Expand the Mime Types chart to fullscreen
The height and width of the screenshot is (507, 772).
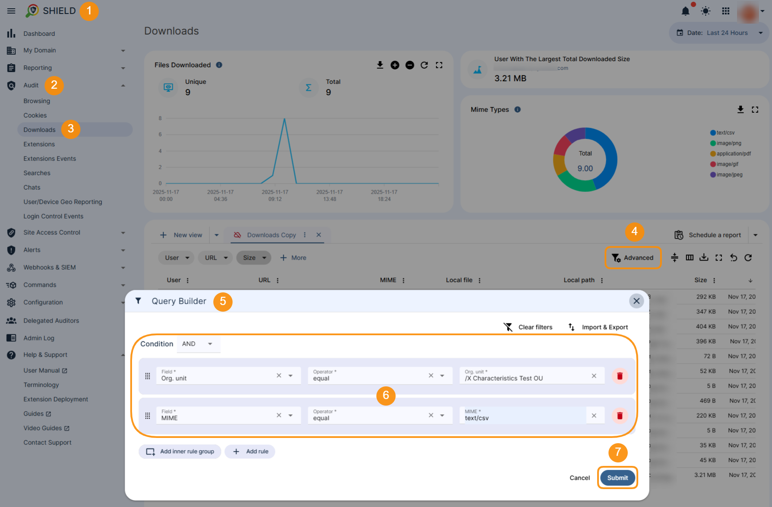pyautogui.click(x=755, y=109)
